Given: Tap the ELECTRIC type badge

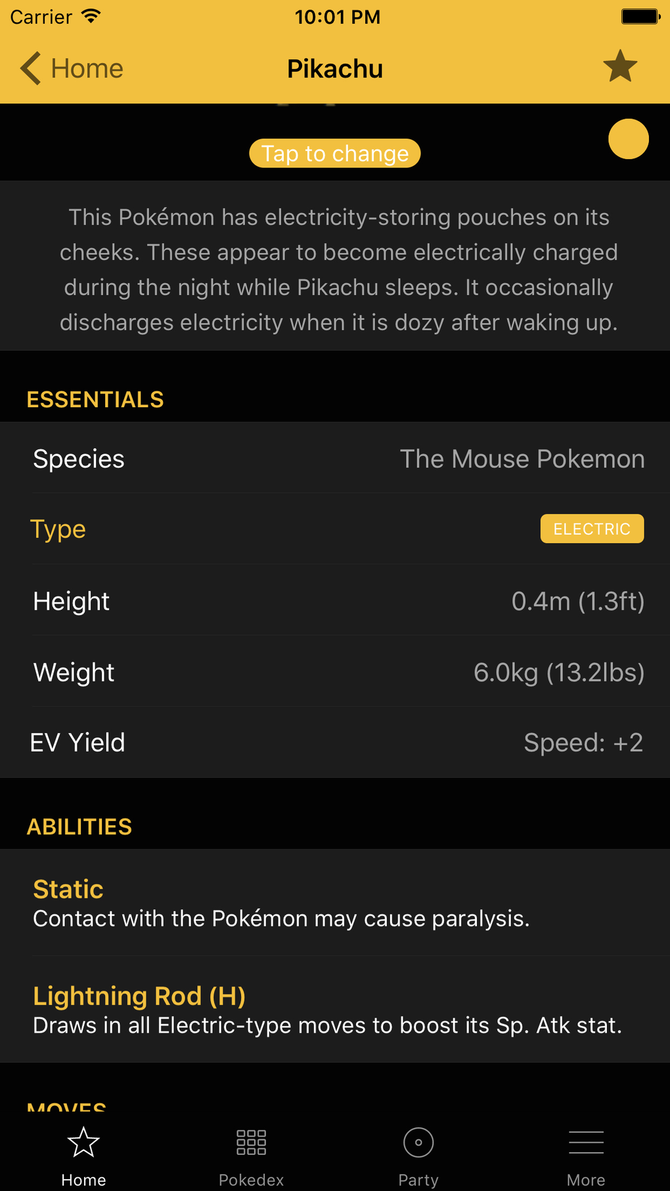Looking at the screenshot, I should 592,529.
